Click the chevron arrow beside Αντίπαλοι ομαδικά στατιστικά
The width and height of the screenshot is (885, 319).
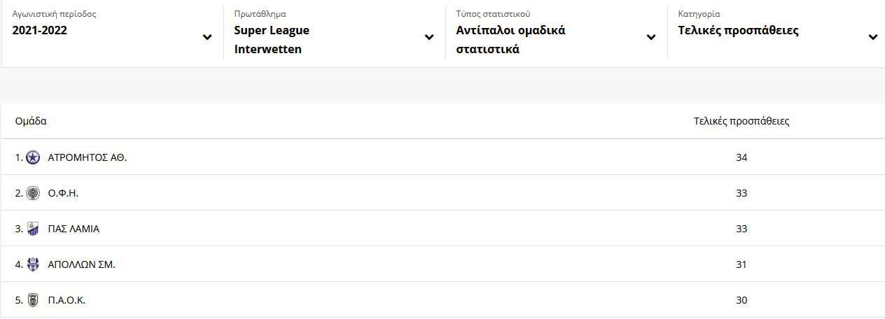(651, 37)
